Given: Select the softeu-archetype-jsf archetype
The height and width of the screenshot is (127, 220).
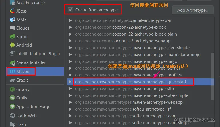Looking at the screenshot, I should tap(141, 109).
